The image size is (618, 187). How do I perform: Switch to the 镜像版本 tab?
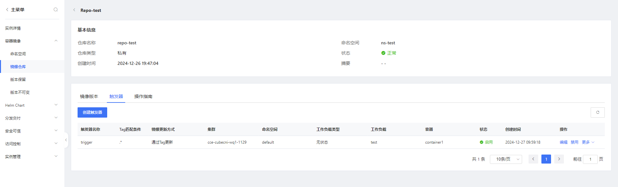pos(89,96)
